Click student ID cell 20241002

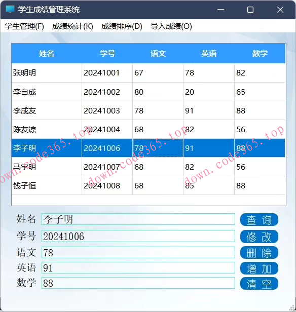click(107, 92)
